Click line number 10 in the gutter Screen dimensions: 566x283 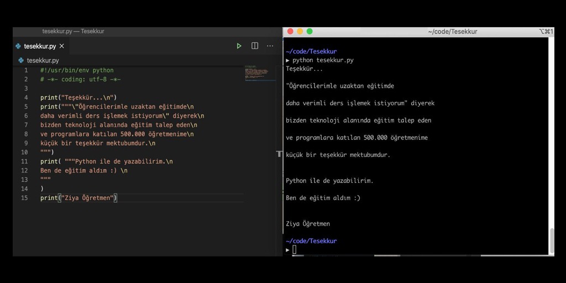coord(24,153)
